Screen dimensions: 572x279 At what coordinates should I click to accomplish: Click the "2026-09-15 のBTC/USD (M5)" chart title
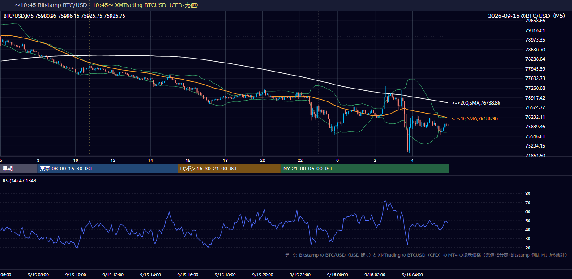(527, 16)
